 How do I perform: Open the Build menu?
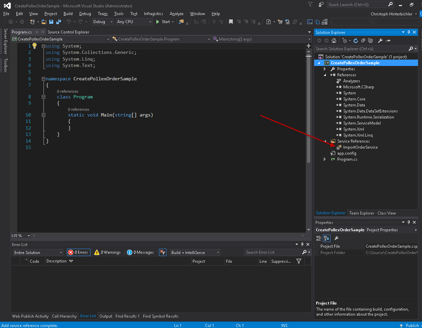pos(68,14)
